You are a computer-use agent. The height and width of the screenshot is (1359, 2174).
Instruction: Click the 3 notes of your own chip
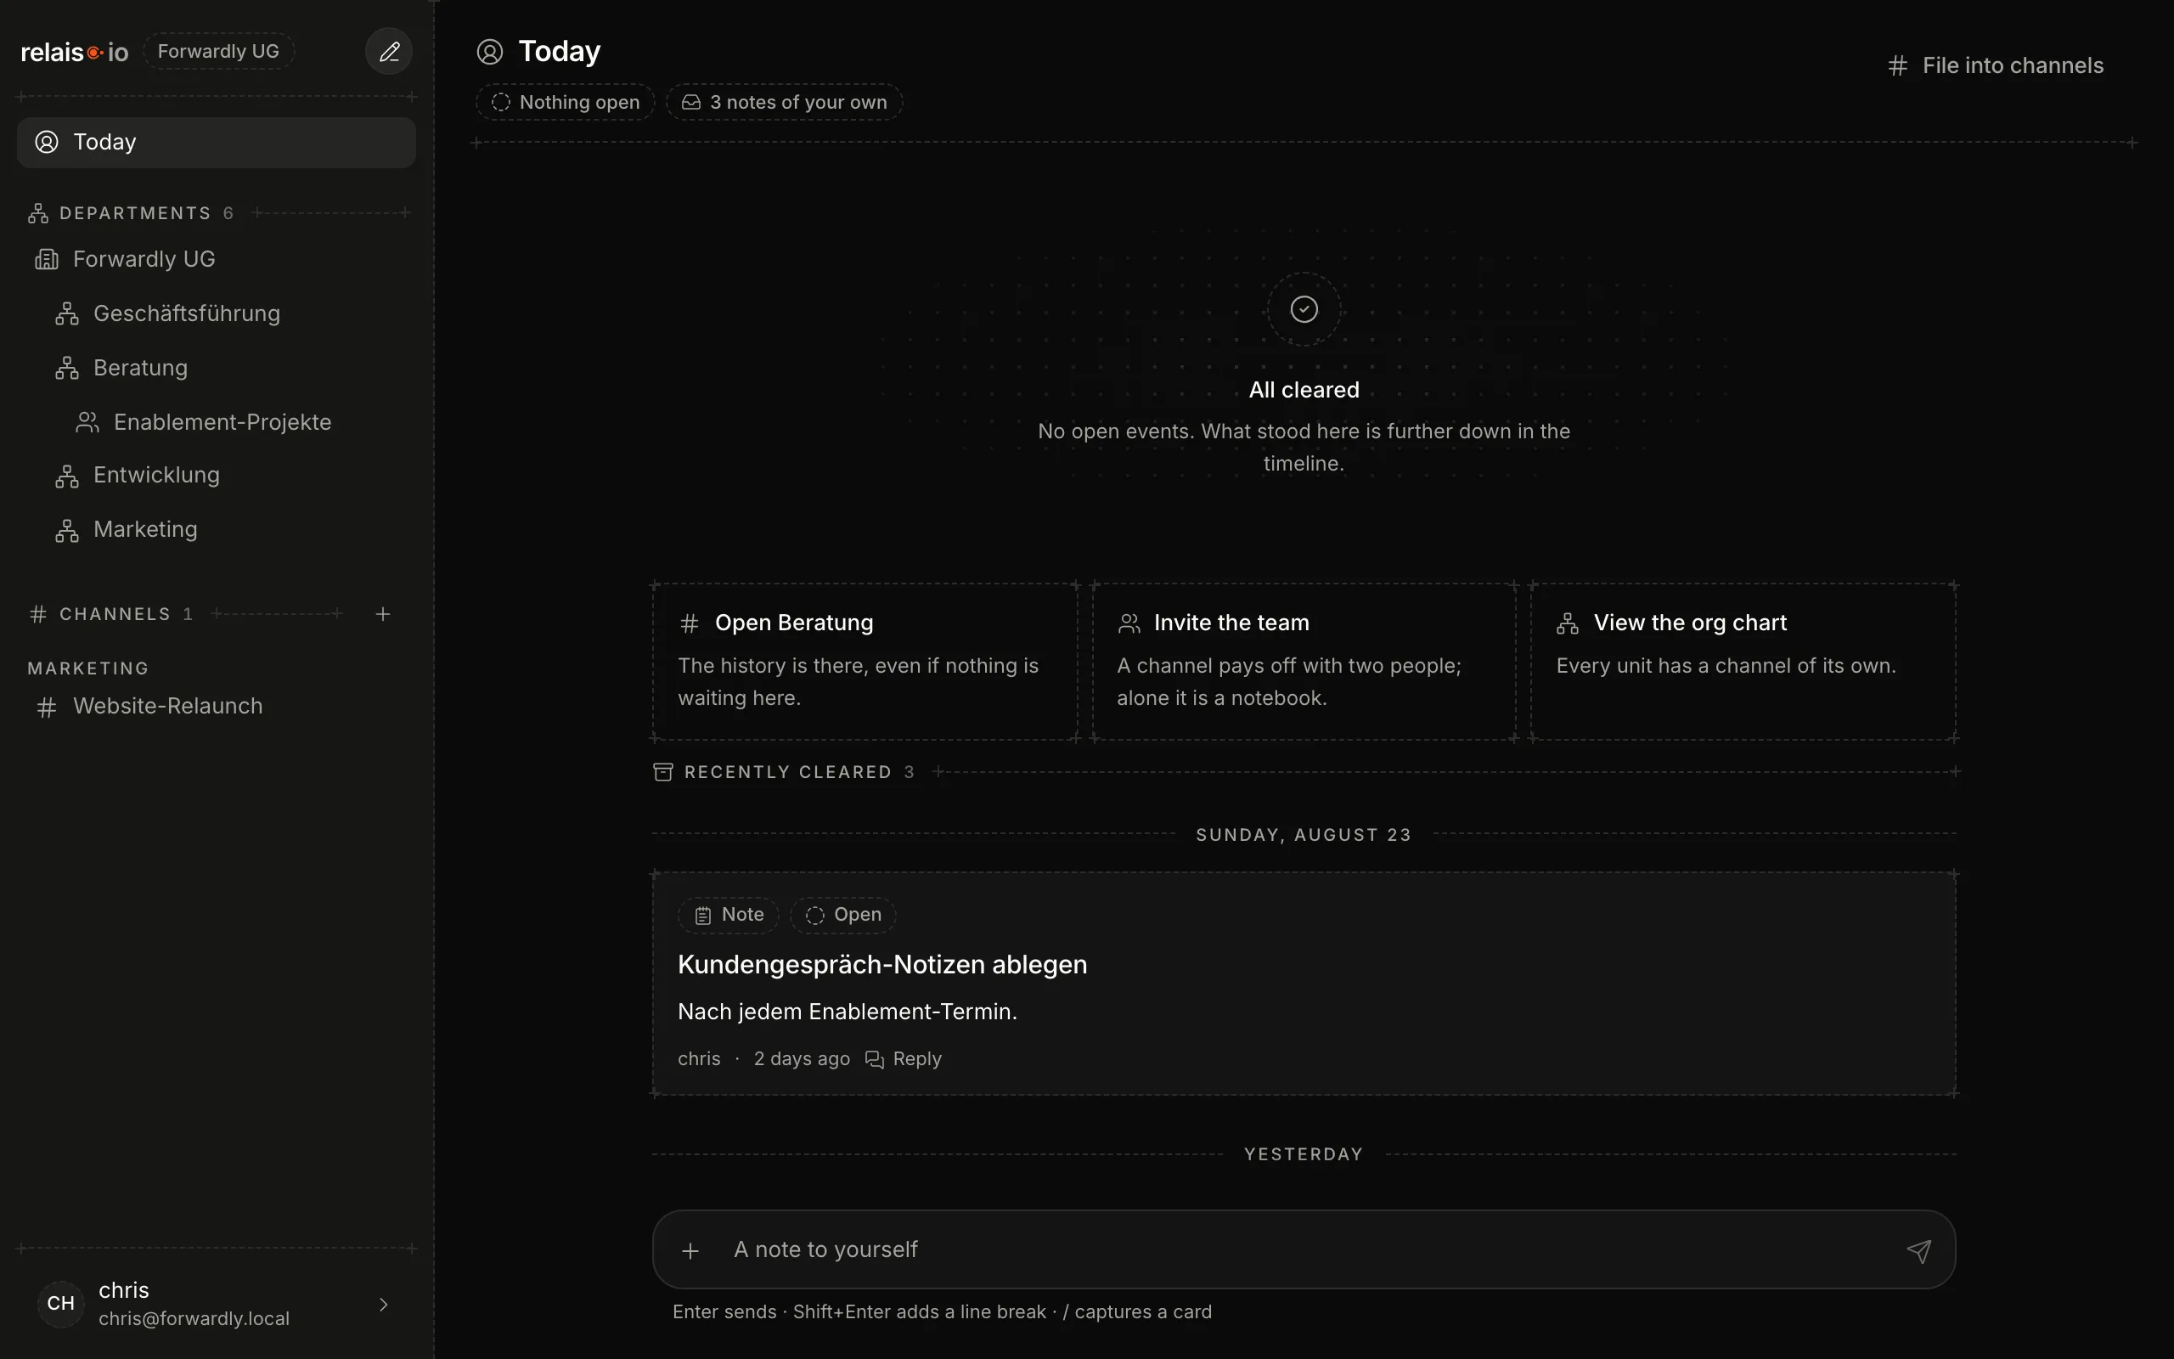coord(785,103)
